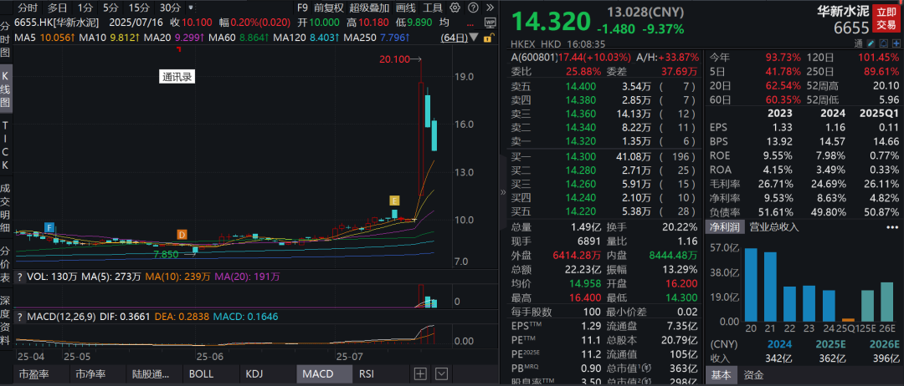Viewport: 904px width, 386px height.
Task: Open the 画线 drawing tools
Action: click(406, 8)
